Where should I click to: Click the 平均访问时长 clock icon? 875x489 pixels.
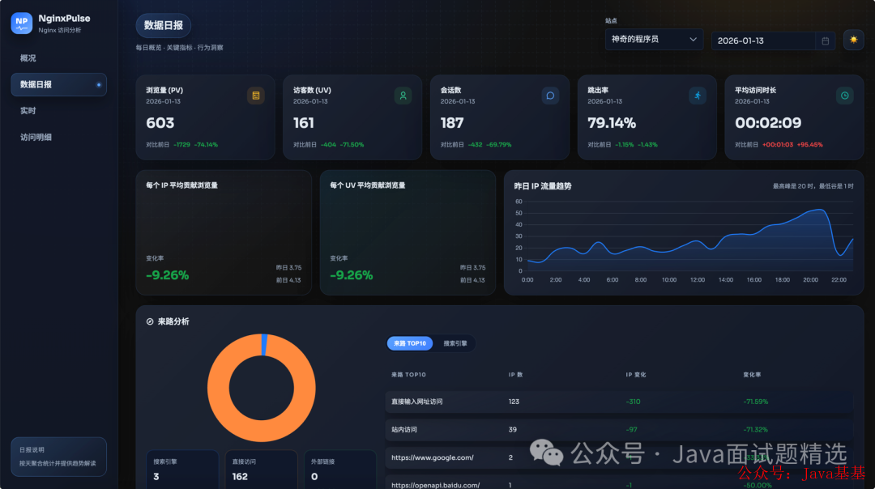point(845,96)
